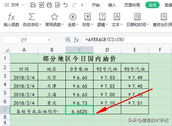Image resolution: width=172 pixels, height=126 pixels.
Task: Switch to the 开始 tab
Action: point(95,5)
